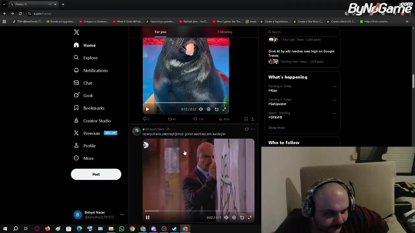Screen dimensions: 415x233
Task: Open Grok in the sidebar
Action: click(x=83, y=95)
